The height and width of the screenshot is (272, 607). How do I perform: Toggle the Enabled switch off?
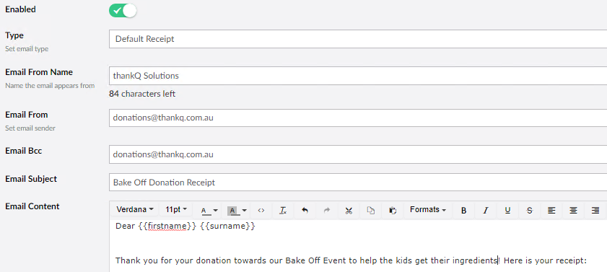123,10
